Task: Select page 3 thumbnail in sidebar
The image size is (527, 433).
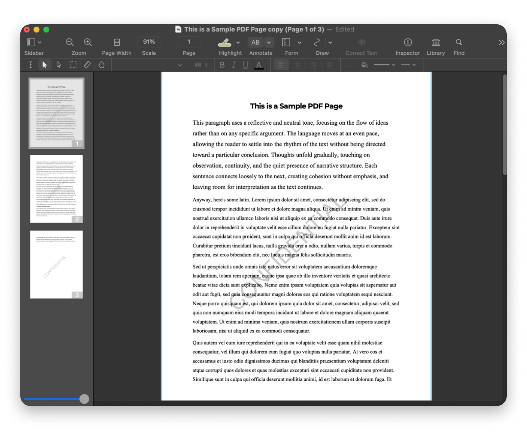Action: (56, 264)
